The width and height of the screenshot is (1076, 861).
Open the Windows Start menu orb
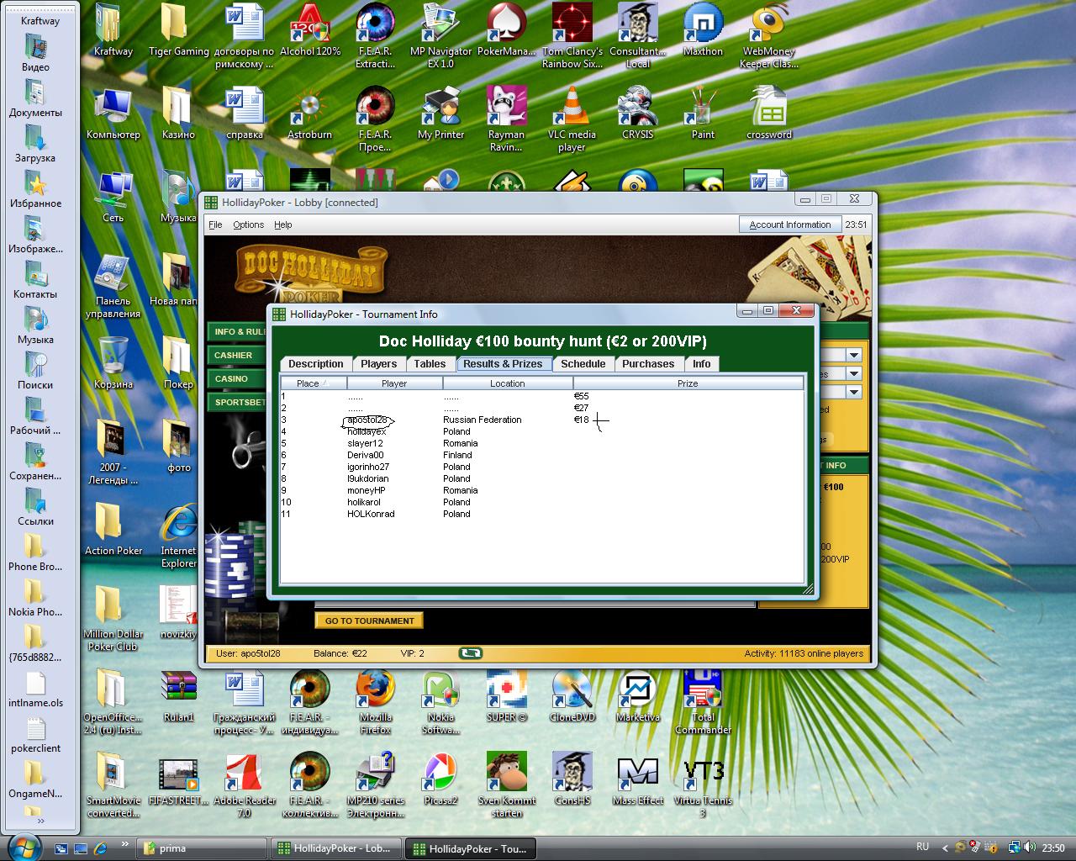pos(23,846)
